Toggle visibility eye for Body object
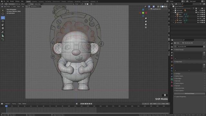The image size is (206, 116). (200, 15)
